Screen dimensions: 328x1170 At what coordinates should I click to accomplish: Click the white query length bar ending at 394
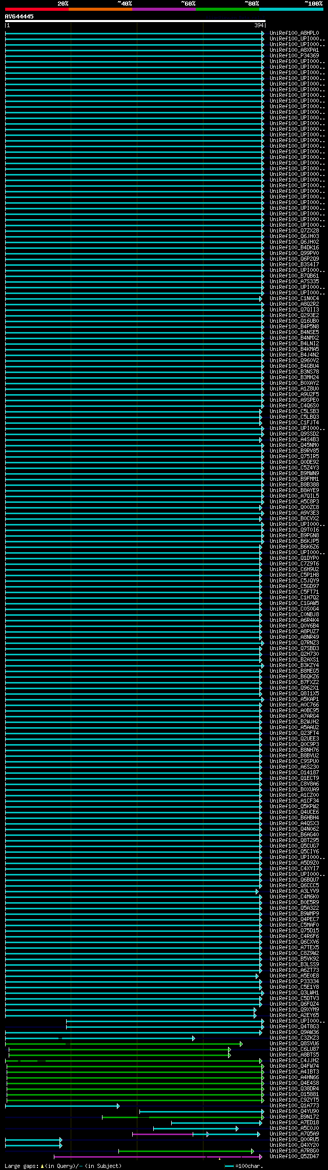[x=135, y=21]
